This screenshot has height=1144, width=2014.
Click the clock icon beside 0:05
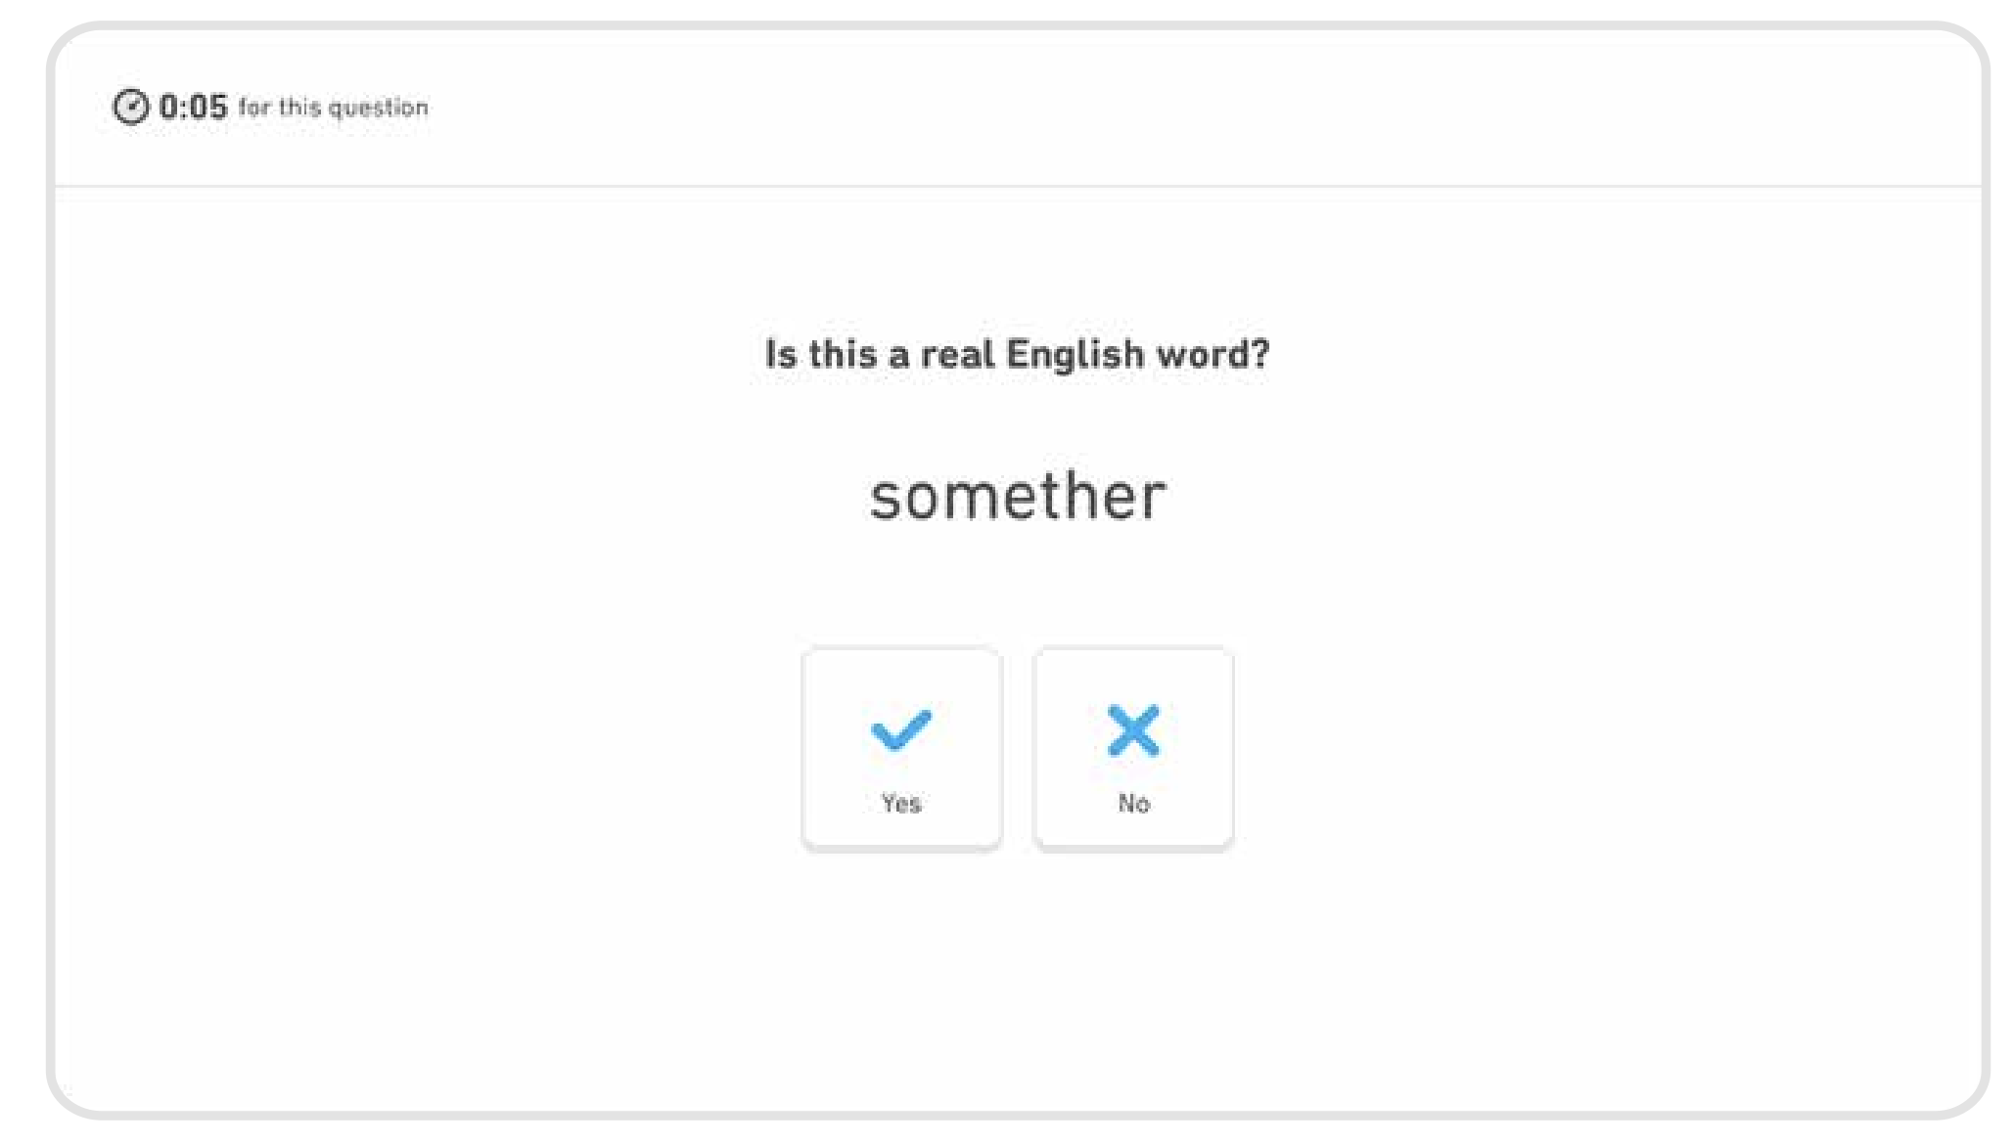pos(131,107)
